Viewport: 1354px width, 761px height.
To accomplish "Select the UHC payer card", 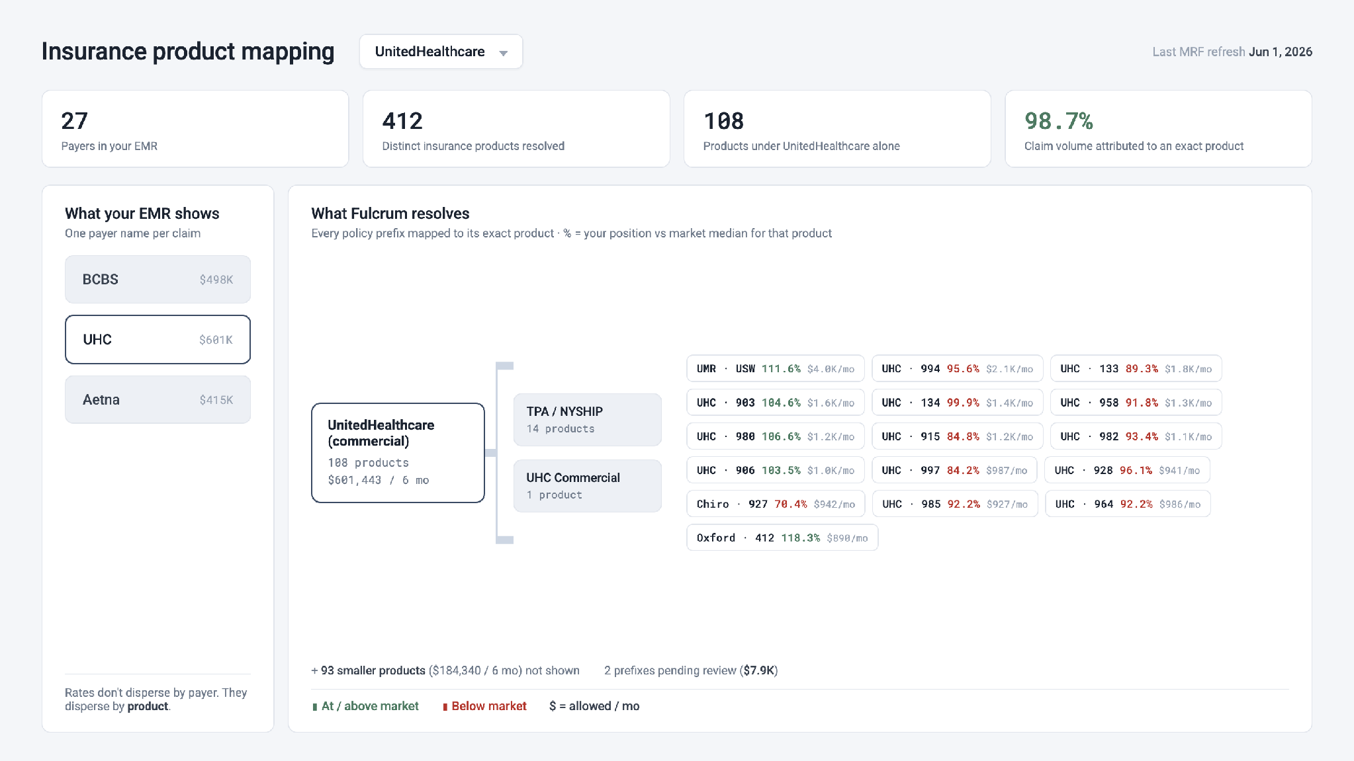I will (x=158, y=339).
